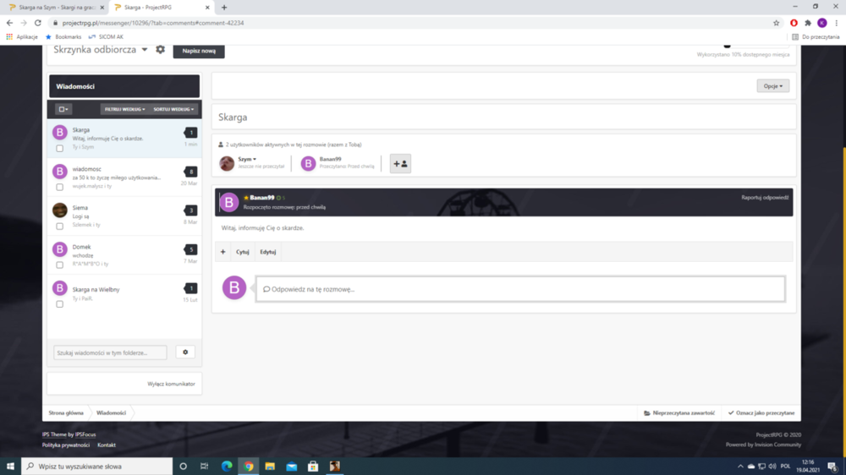The width and height of the screenshot is (846, 475).
Task: Open a new browser tab
Action: tap(224, 8)
